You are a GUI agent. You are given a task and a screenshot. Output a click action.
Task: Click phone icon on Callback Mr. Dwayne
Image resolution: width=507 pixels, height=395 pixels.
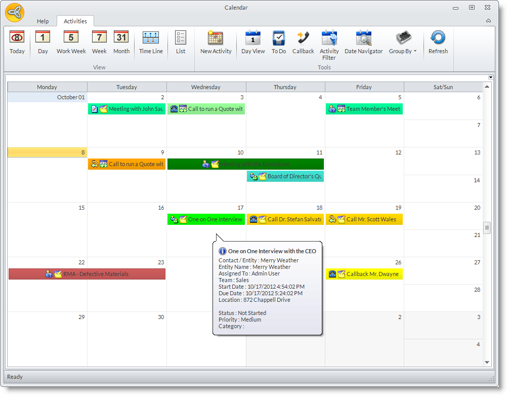click(x=332, y=274)
